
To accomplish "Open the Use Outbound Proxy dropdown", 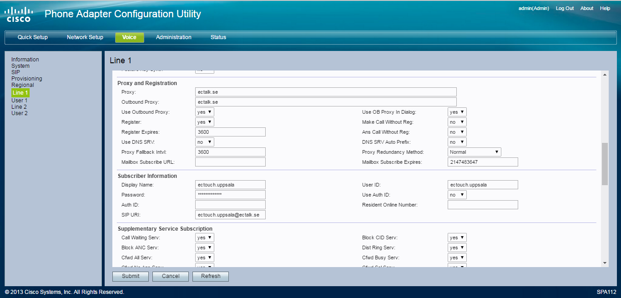I will point(204,112).
